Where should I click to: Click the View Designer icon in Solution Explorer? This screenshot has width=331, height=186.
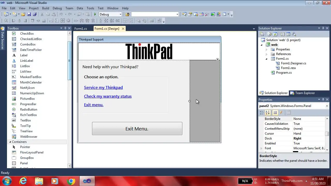coord(288,34)
